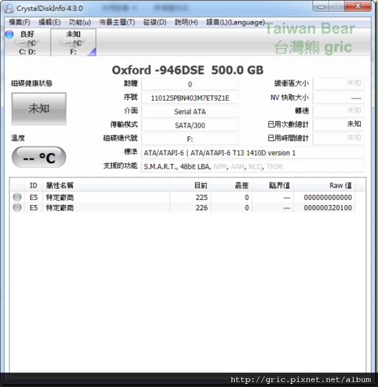Select raw value 000000320100
This screenshot has height=387, width=378.
click(x=327, y=208)
